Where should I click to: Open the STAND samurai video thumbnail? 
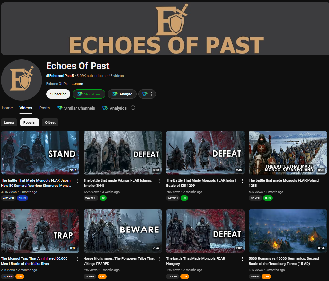point(40,152)
